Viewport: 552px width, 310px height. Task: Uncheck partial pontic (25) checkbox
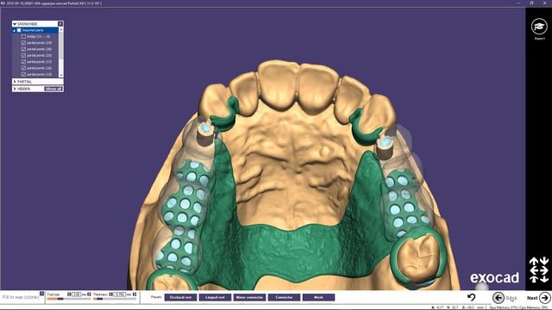[23, 55]
